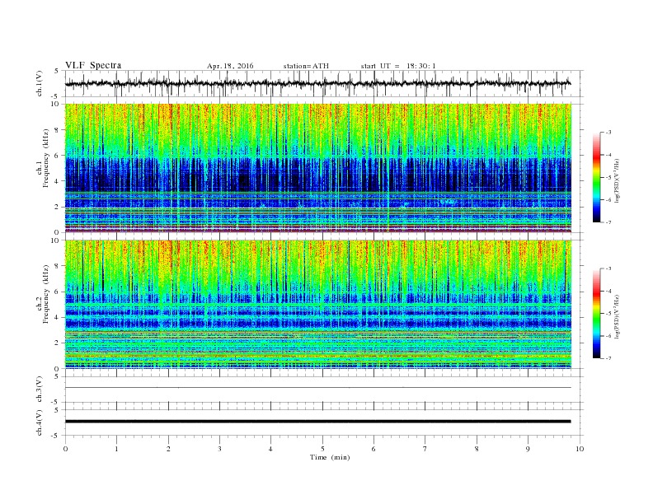Click the Apr. 18, 2016 date label
This screenshot has width=653, height=504.
coord(230,66)
